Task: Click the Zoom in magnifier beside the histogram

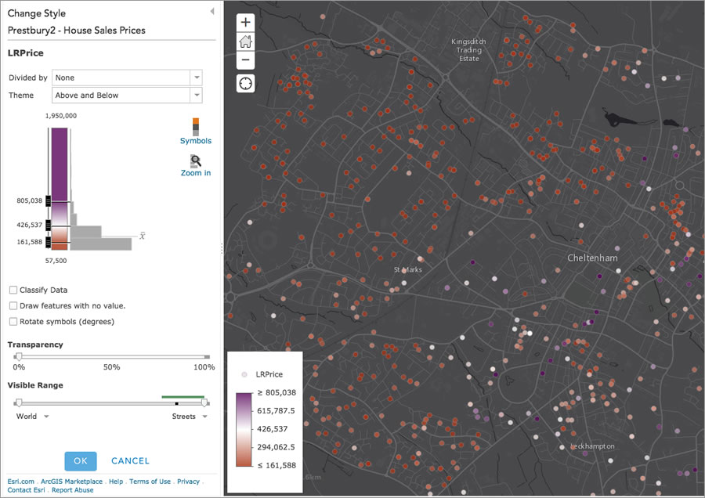Action: coord(195,159)
